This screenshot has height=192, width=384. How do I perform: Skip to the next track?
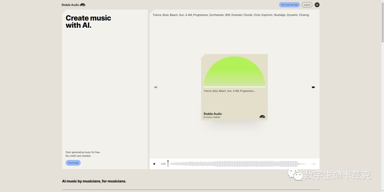(313, 87)
